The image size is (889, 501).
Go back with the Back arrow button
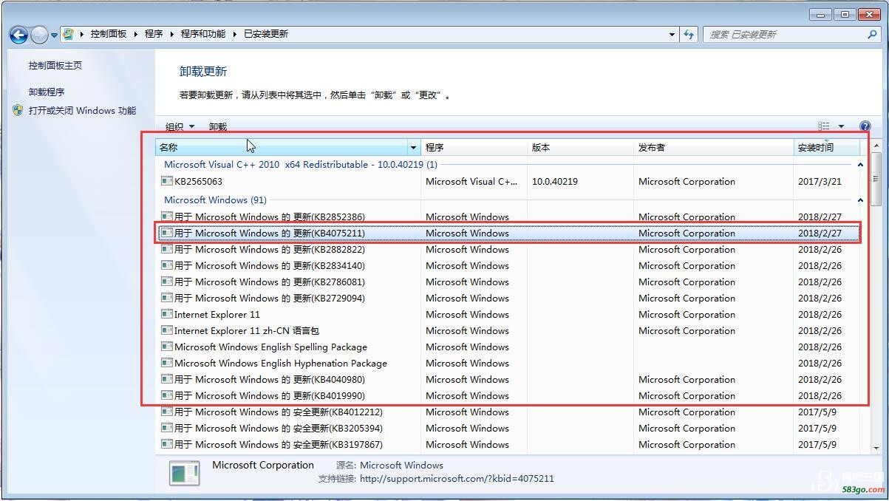coord(18,34)
